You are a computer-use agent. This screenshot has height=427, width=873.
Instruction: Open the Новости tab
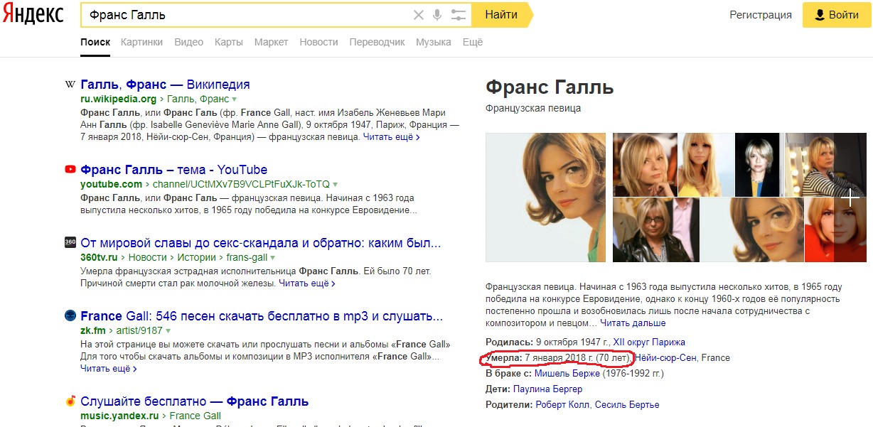(x=318, y=42)
